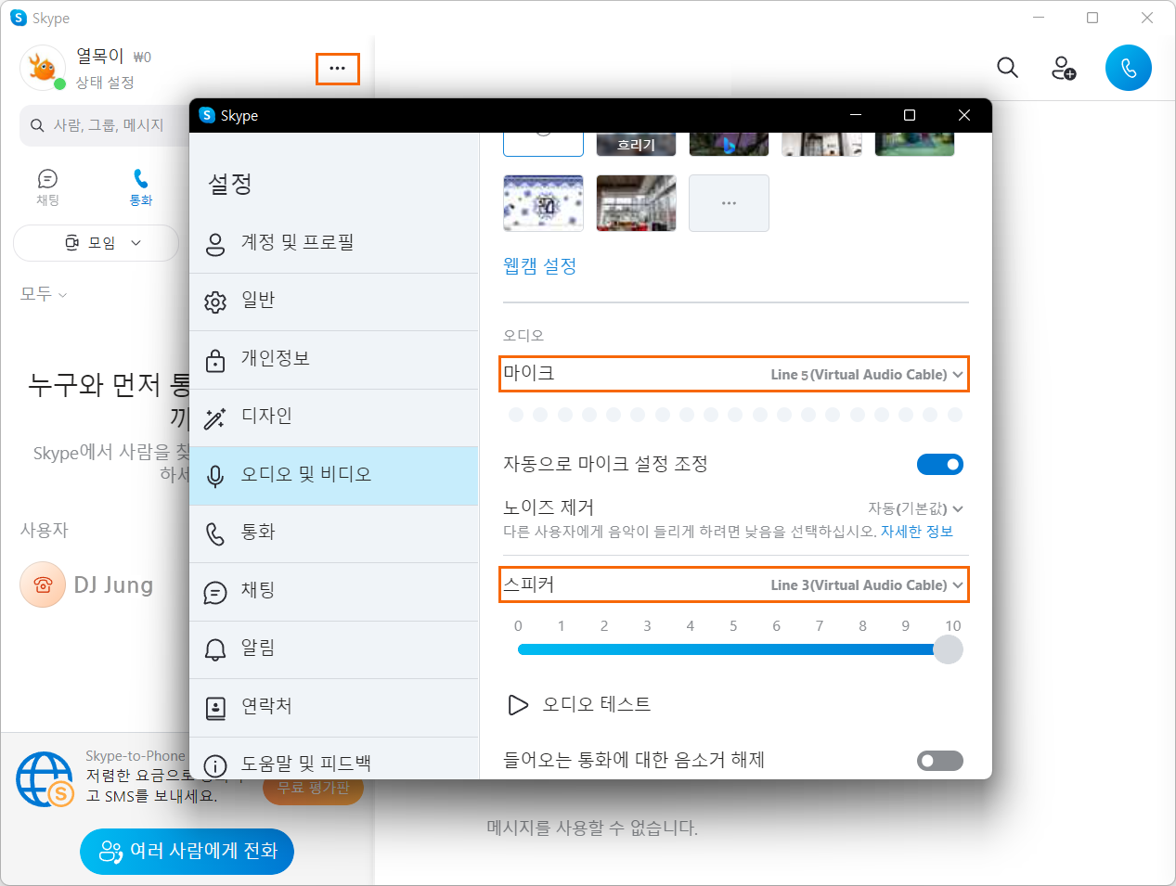Click the magic wand icon beside 디자인

pyautogui.click(x=215, y=418)
